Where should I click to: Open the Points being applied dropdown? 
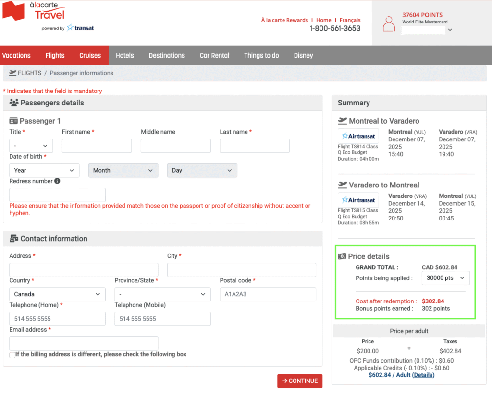(445, 278)
